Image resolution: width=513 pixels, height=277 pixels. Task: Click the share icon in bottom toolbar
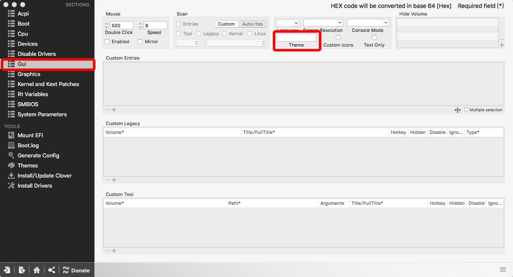52,270
